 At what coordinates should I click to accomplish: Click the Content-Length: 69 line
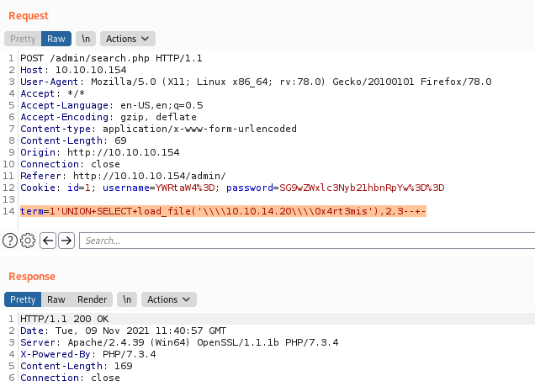(73, 140)
